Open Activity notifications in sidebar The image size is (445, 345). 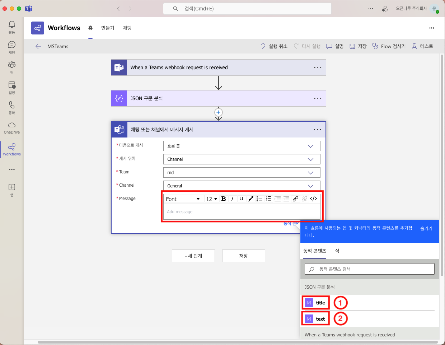click(12, 27)
